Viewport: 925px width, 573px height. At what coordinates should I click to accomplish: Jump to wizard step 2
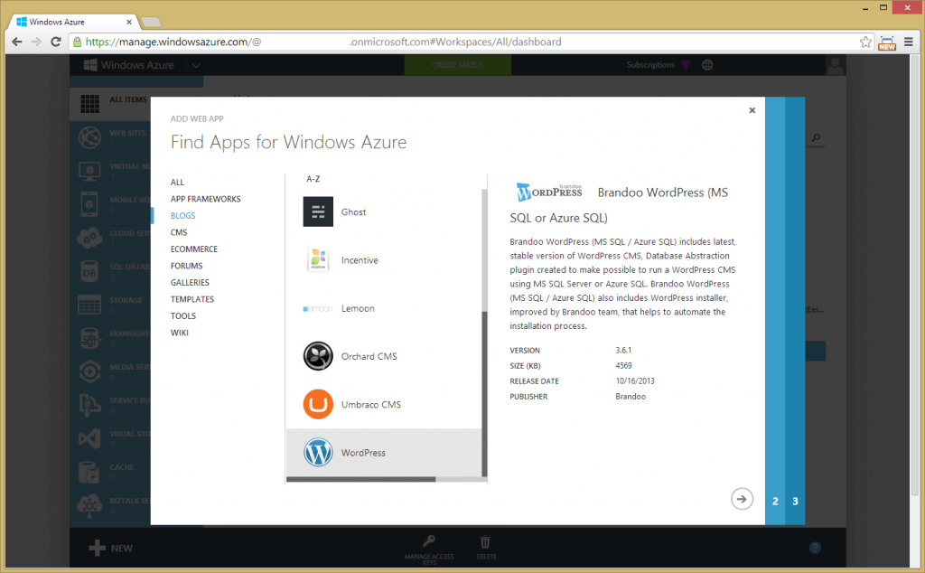pos(775,501)
